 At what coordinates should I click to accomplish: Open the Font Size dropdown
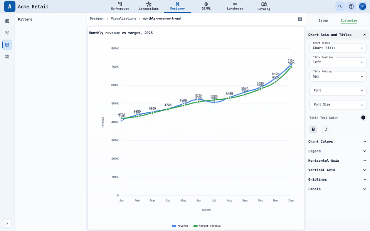click(338, 105)
